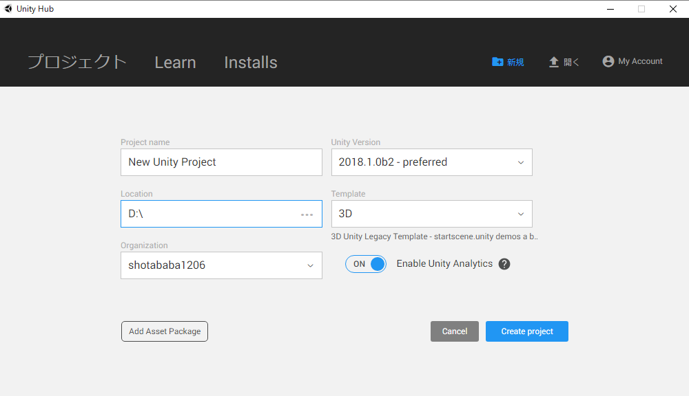Minimize the Unity Hub window
This screenshot has width=689, height=396.
click(610, 9)
